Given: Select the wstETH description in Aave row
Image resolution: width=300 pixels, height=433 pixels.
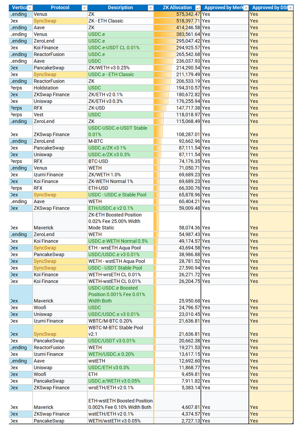Looking at the screenshot, I should (x=120, y=361).
